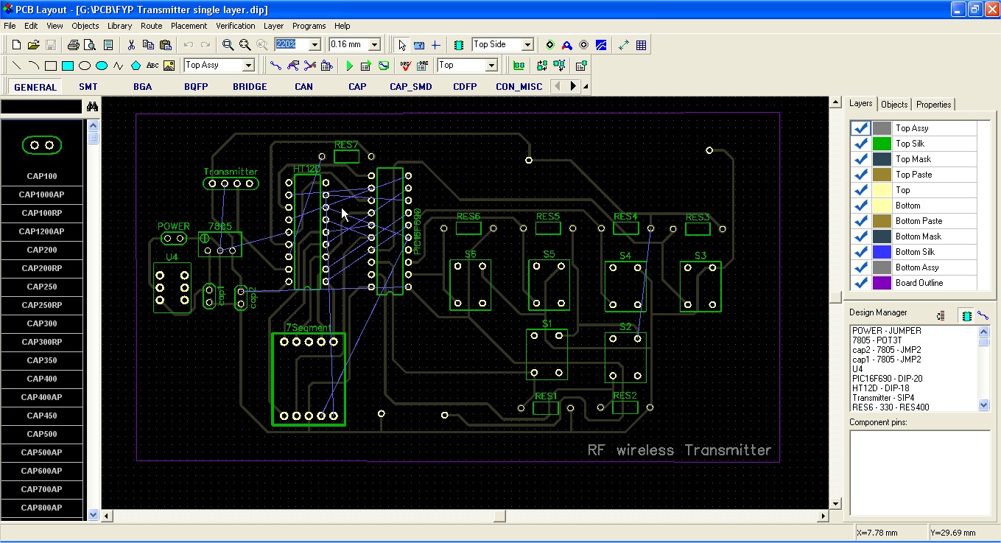Show nets list in Design Manager
The height and width of the screenshot is (543, 1001).
pos(983,315)
